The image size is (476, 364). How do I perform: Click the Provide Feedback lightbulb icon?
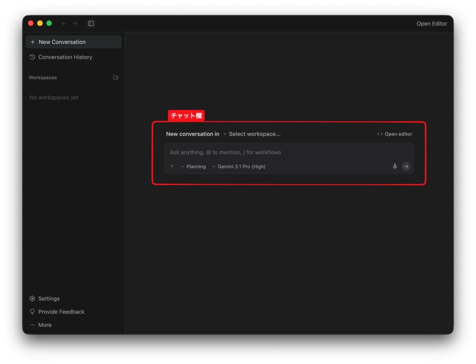pos(32,312)
